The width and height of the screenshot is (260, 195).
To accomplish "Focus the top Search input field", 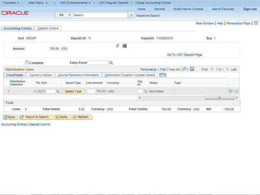I will (100, 15).
